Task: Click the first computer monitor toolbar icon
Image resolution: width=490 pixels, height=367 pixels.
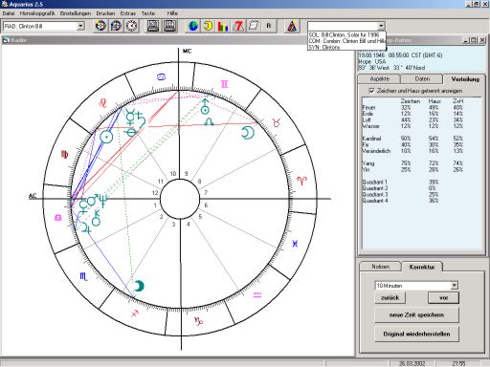Action: [x=153, y=26]
